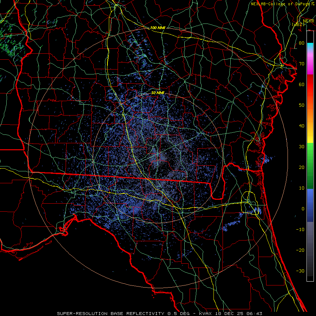
Task: Click the -30 value on the color scale
Action: click(x=300, y=271)
